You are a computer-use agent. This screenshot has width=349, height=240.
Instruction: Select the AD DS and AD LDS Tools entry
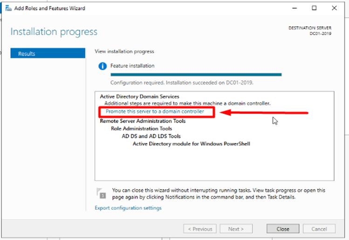point(151,136)
